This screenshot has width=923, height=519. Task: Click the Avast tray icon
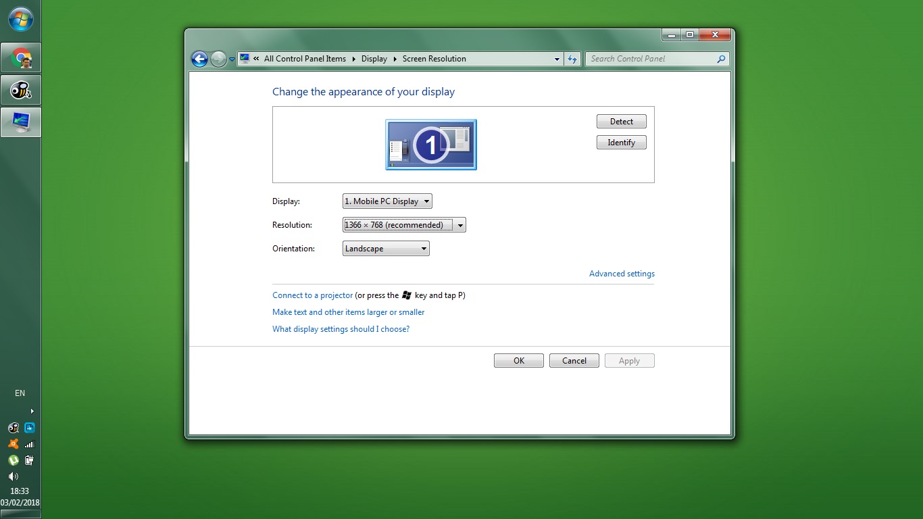pyautogui.click(x=13, y=444)
